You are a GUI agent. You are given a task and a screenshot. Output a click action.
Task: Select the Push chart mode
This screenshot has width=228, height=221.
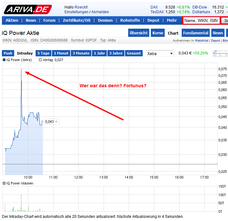[x=8, y=53]
